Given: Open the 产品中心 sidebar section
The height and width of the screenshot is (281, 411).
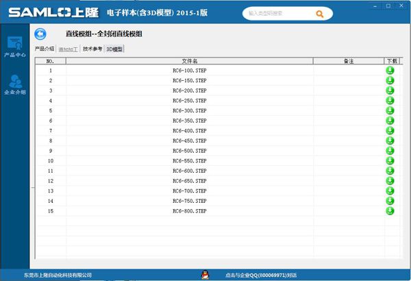Looking at the screenshot, I should [x=14, y=47].
